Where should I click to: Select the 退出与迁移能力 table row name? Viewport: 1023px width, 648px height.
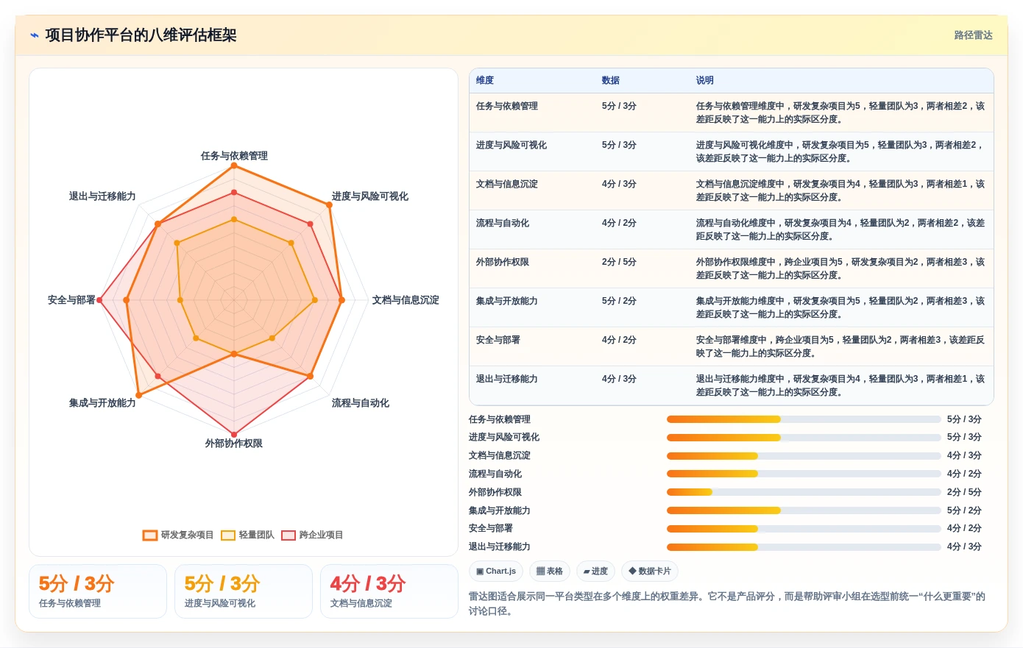tap(507, 379)
